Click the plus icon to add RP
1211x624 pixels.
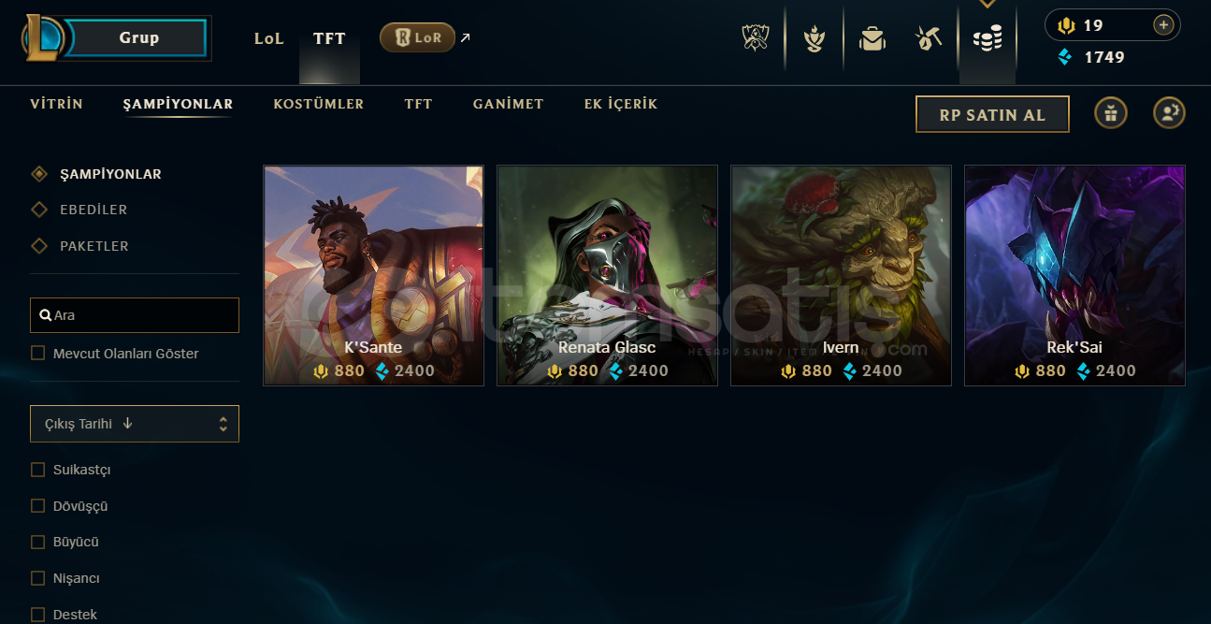pos(1163,25)
